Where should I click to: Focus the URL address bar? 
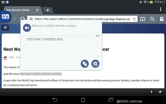pyautogui.click(x=82, y=19)
